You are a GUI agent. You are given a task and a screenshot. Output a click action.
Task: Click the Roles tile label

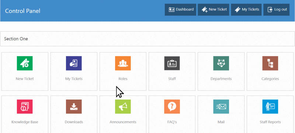pos(123,79)
